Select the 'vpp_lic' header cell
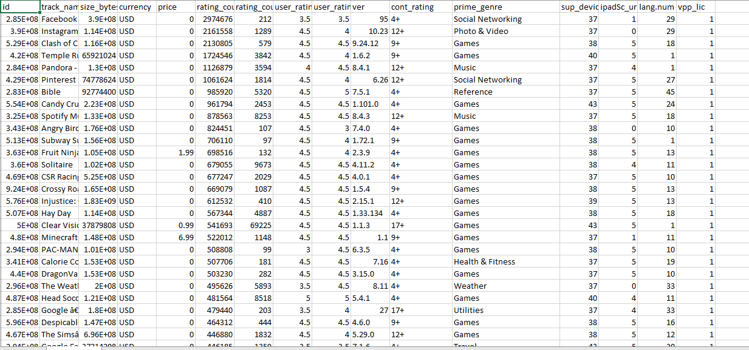The width and height of the screenshot is (749, 350). click(696, 7)
